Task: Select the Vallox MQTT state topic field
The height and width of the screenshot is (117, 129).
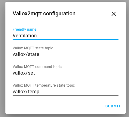Action: pyautogui.click(x=66, y=52)
